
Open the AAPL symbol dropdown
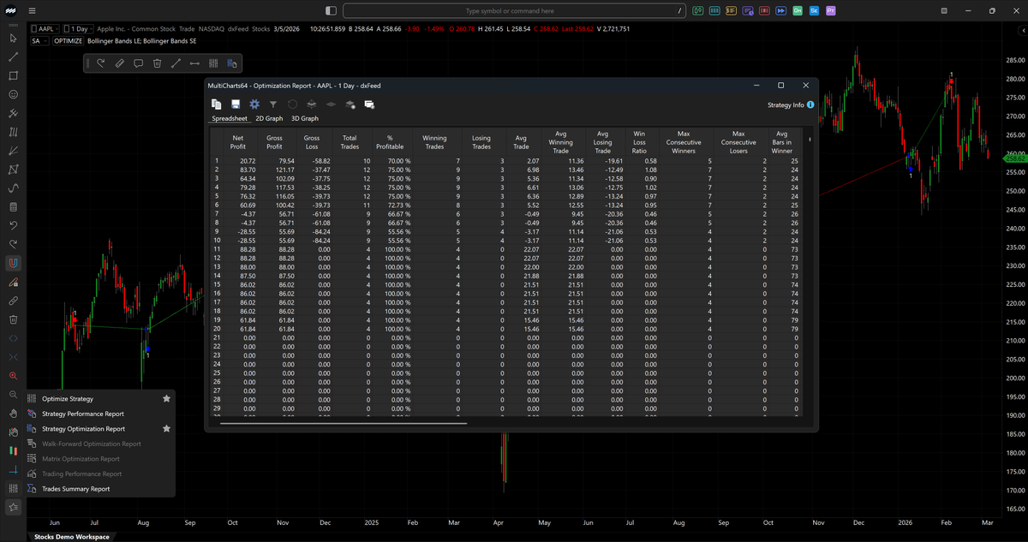pyautogui.click(x=45, y=29)
